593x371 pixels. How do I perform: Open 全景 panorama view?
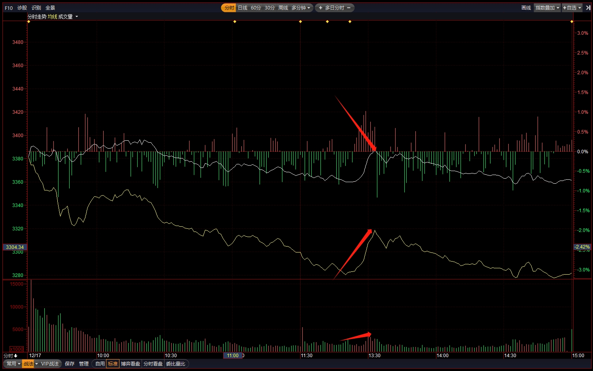[50, 8]
